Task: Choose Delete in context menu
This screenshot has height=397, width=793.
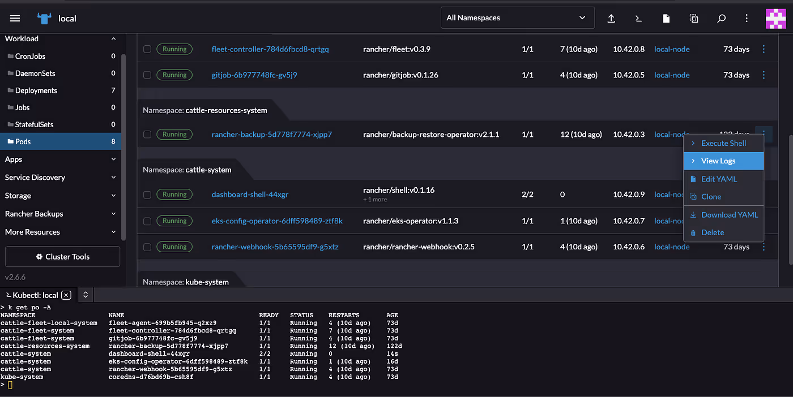Action: 724,232
